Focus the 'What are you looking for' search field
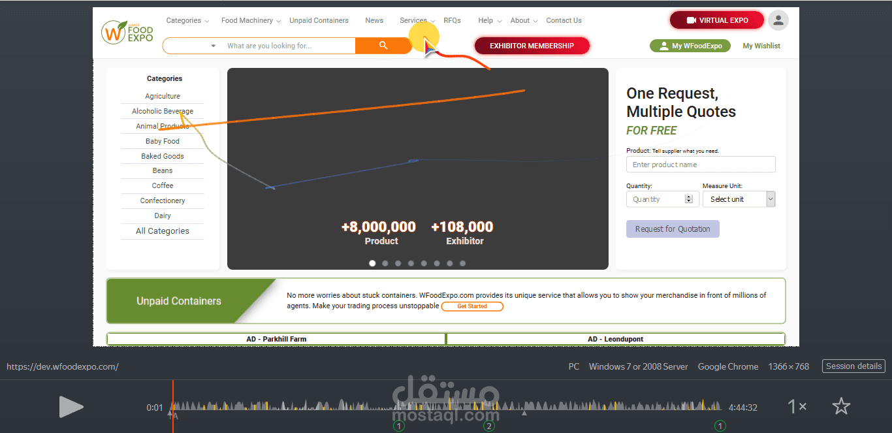Image resolution: width=892 pixels, height=433 pixels. point(287,46)
